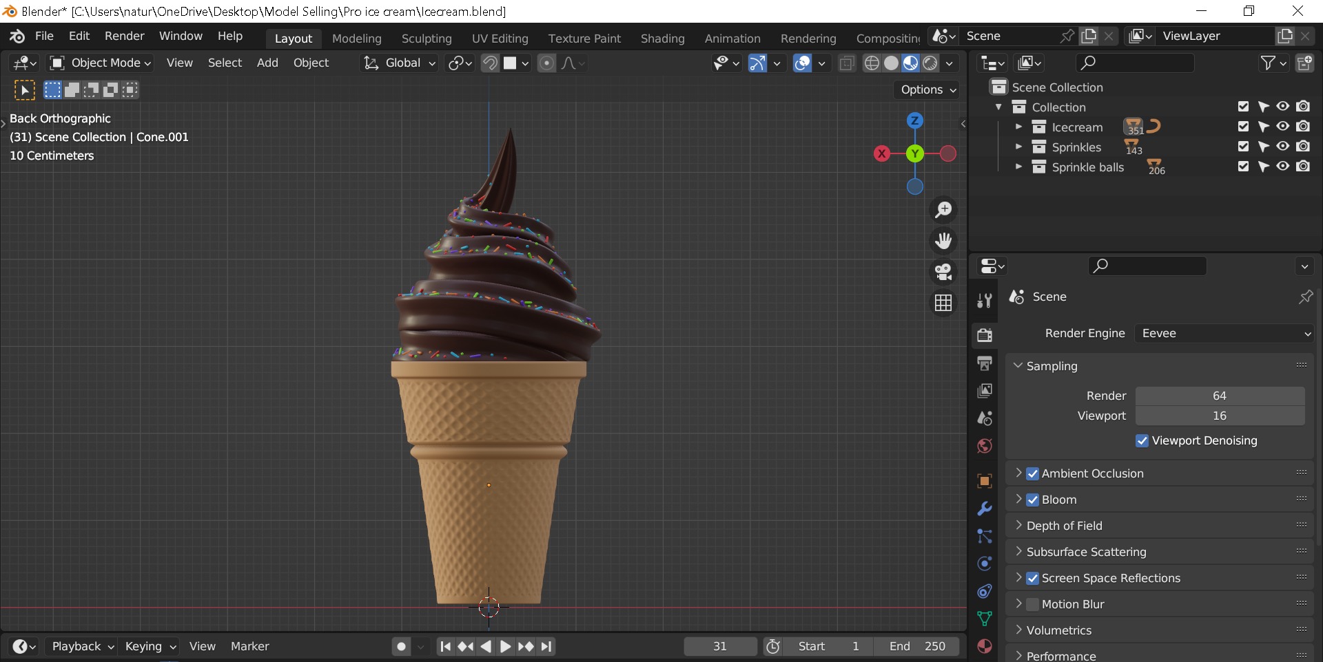Hide Sprinkles collection eye icon
Image resolution: width=1323 pixels, height=662 pixels.
(x=1282, y=147)
